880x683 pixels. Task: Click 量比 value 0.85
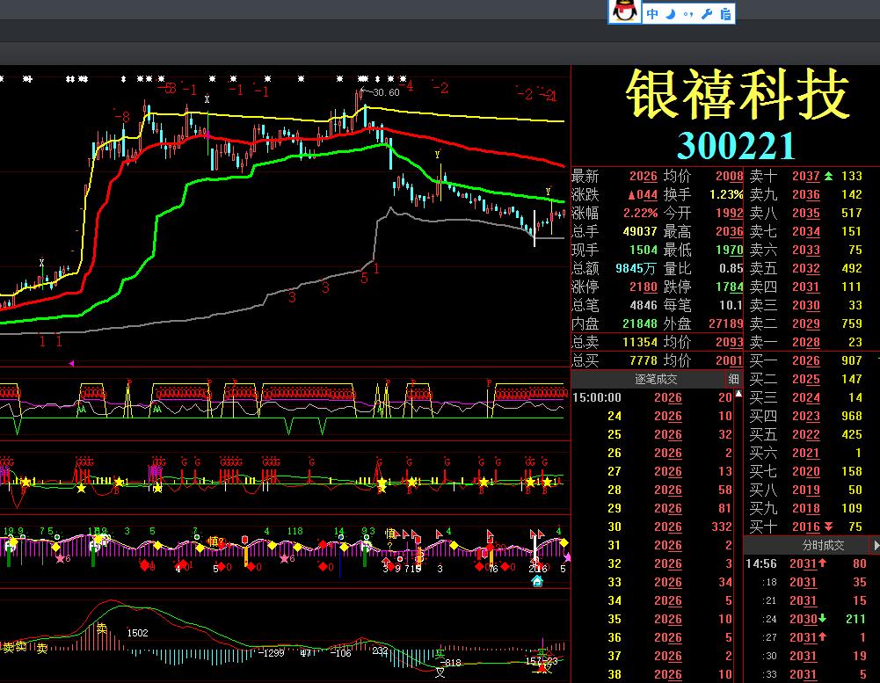pos(731,269)
